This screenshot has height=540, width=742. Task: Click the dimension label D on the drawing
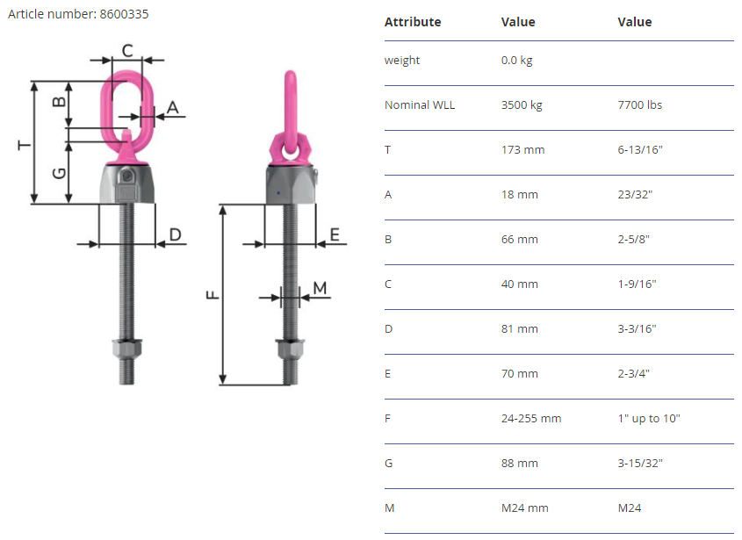[175, 234]
